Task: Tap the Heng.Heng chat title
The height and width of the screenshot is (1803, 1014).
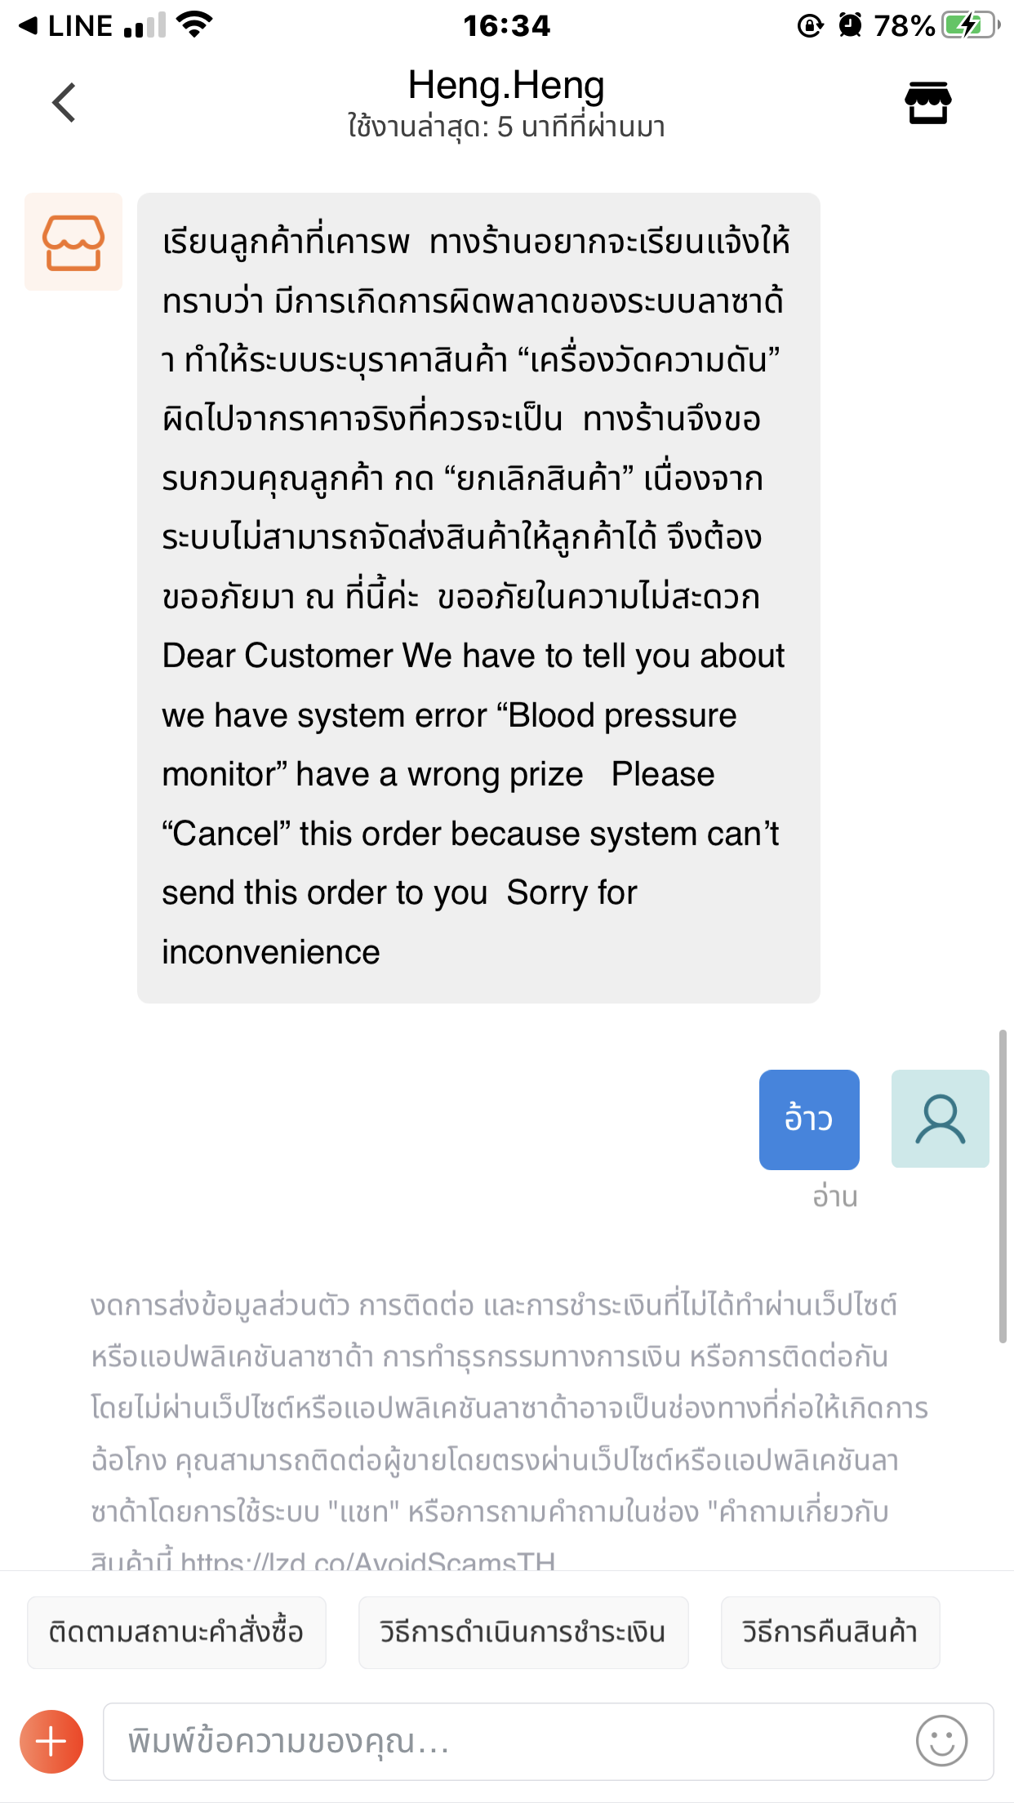Action: [506, 85]
